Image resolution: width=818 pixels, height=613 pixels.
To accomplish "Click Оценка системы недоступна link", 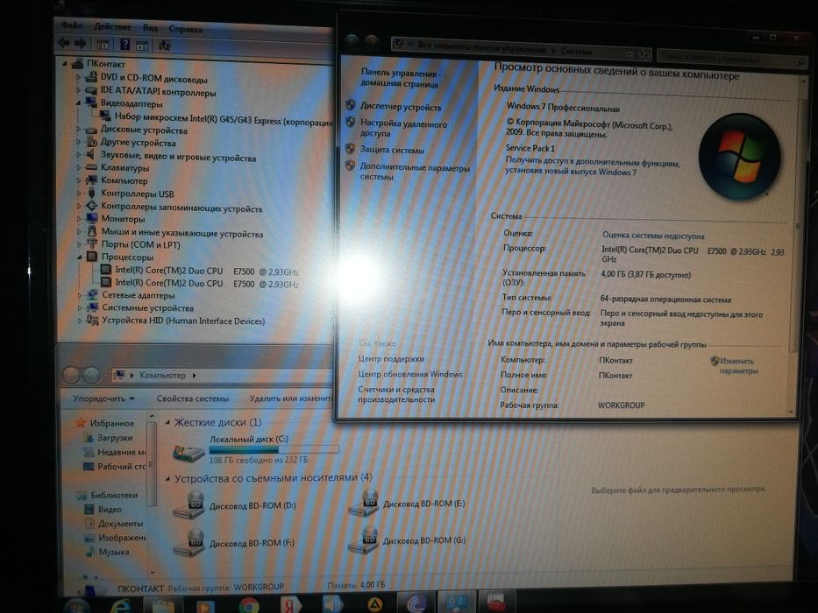I will (x=653, y=236).
